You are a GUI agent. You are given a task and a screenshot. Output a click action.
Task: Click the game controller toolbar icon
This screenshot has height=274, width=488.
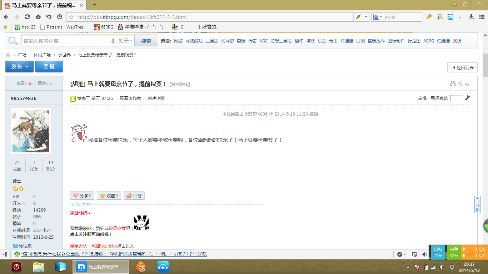(x=450, y=17)
